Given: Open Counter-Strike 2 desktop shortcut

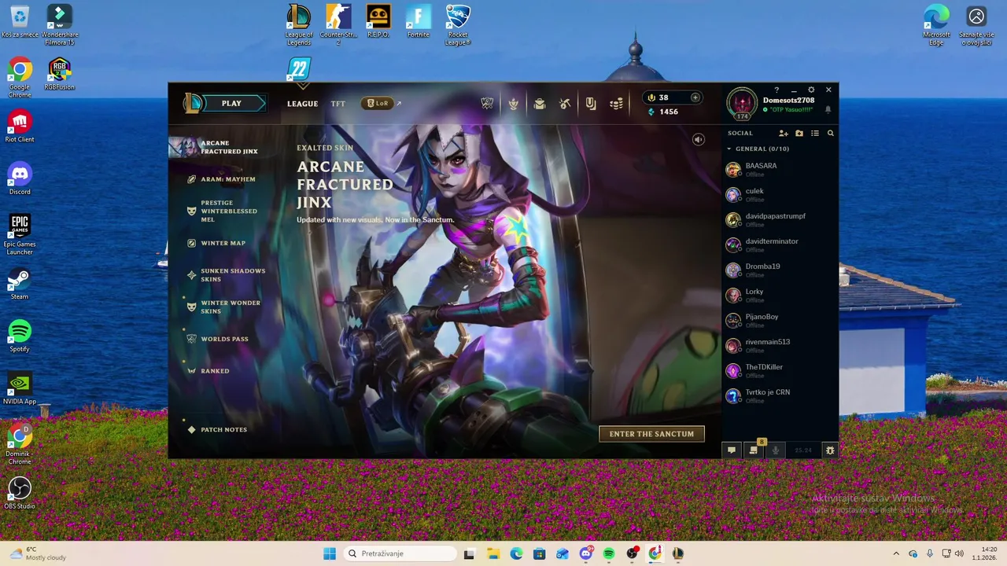Looking at the screenshot, I should pos(338,24).
